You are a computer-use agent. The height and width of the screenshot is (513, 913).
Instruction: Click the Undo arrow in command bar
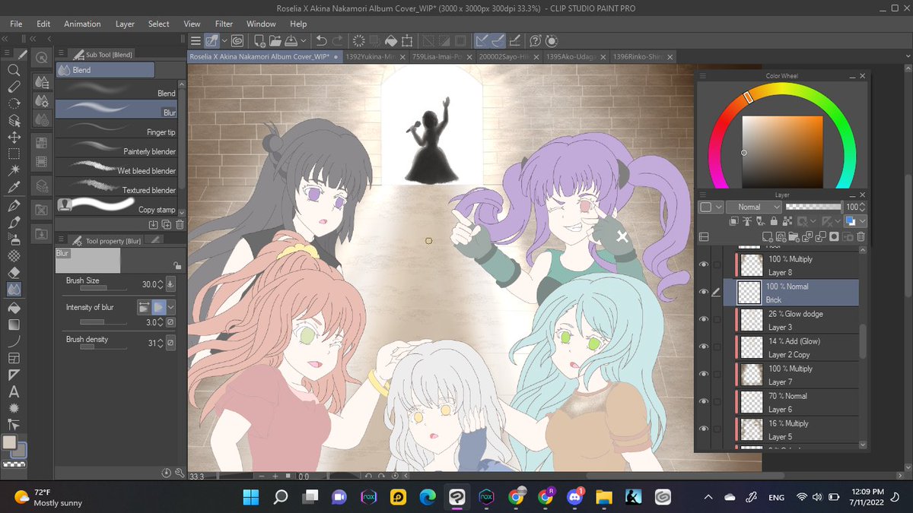[x=322, y=41]
